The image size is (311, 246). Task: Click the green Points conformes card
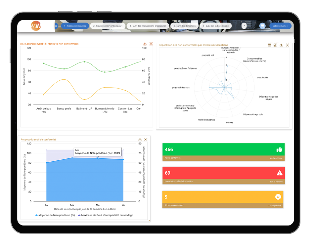pyautogui.click(x=223, y=152)
